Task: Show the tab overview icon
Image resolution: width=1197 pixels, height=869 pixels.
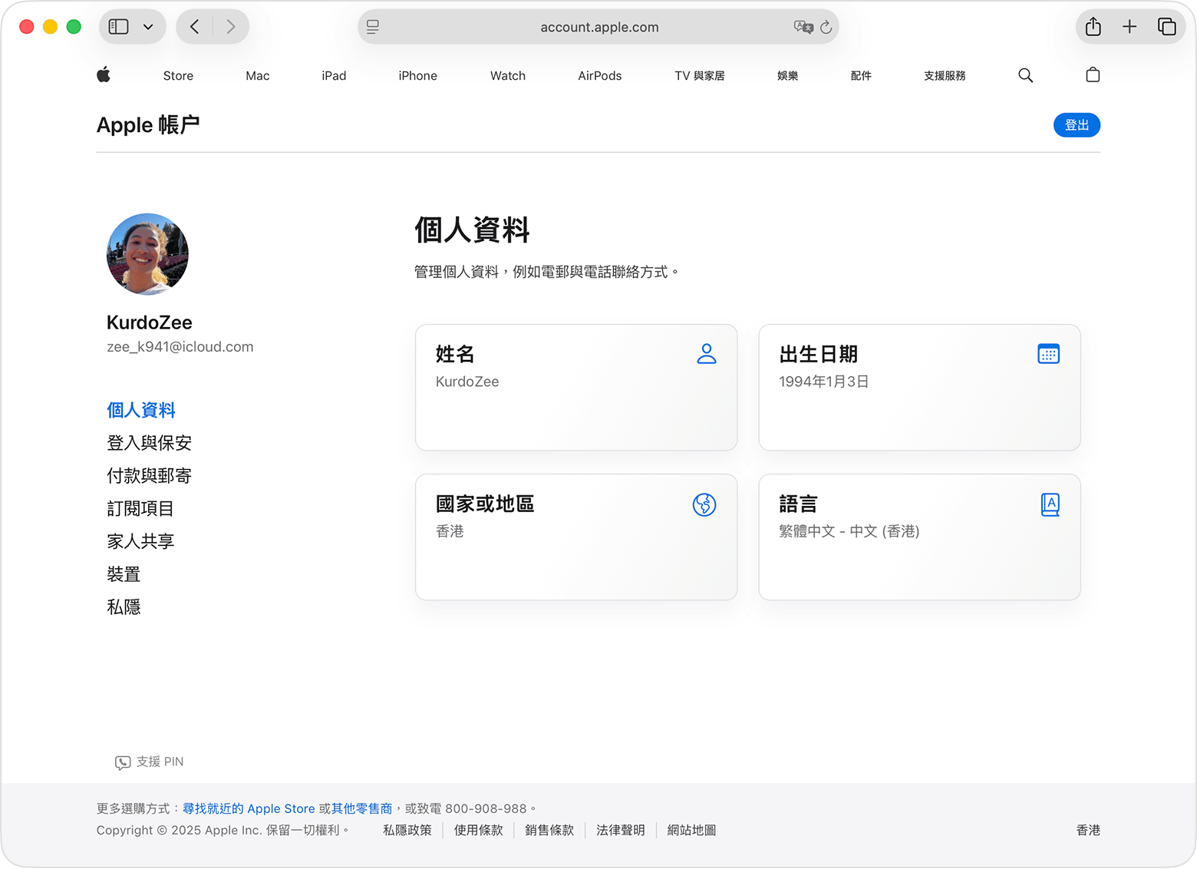Action: point(1167,27)
